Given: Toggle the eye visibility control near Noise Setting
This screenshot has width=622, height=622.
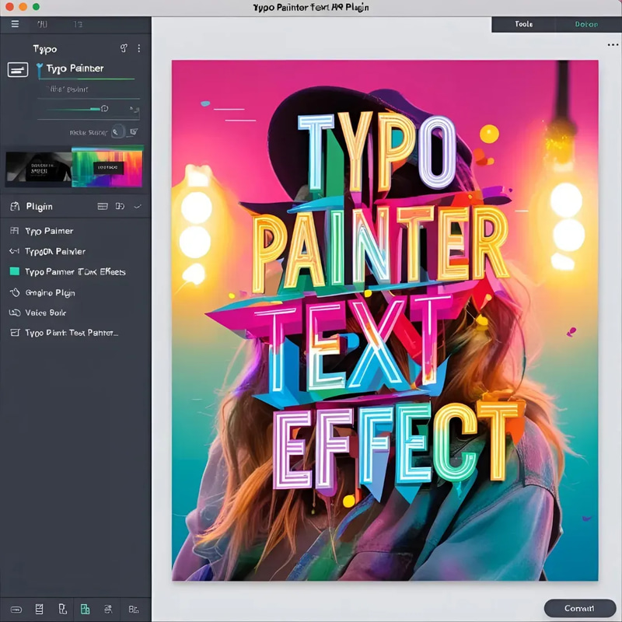Looking at the screenshot, I should coord(135,132).
